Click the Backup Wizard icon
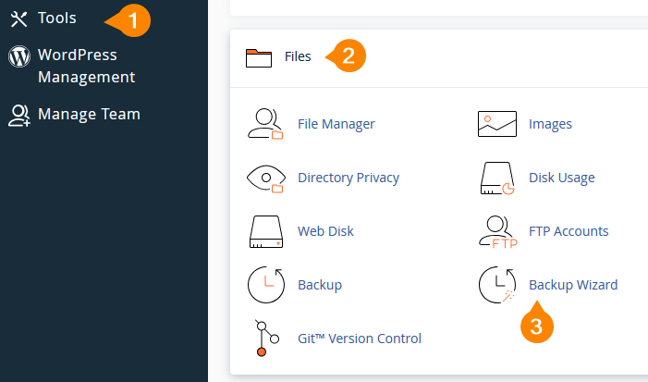 tap(497, 285)
